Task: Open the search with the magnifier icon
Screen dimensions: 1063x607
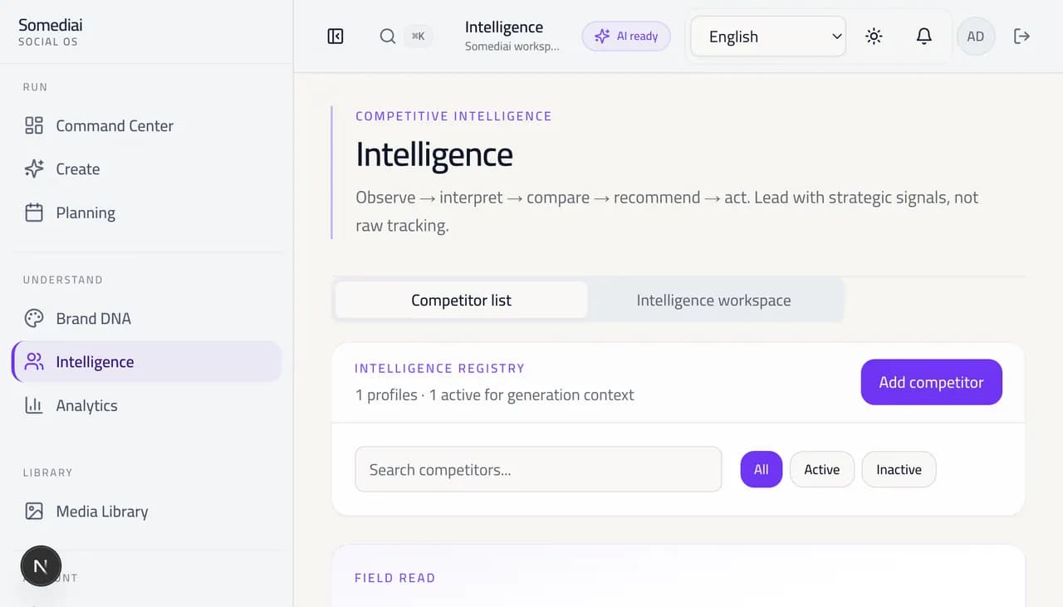Action: pos(387,36)
